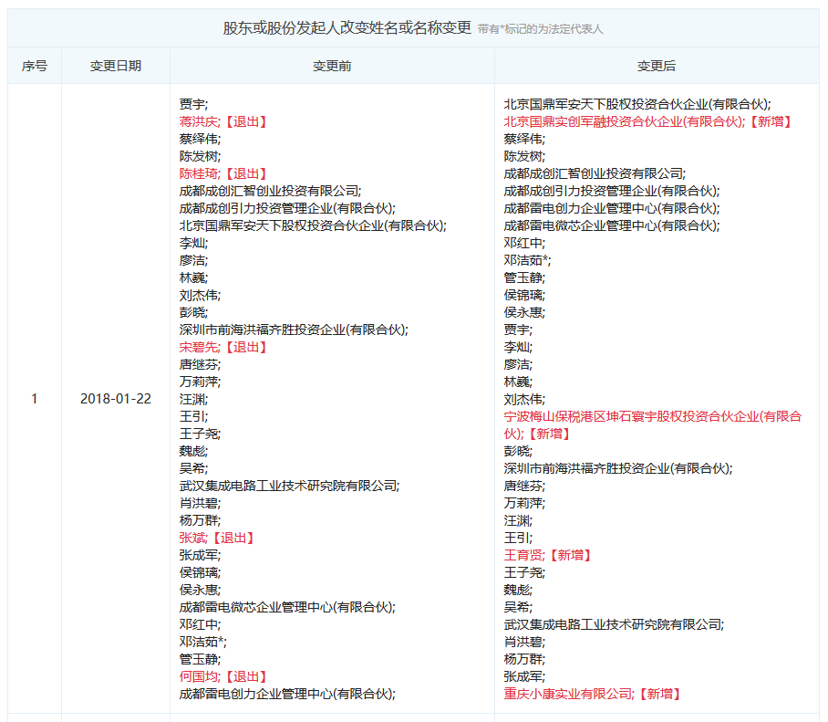
Task: Click the new entry 北京国鼎实创军融投资合伙企业【新增】
Action: pyautogui.click(x=648, y=121)
